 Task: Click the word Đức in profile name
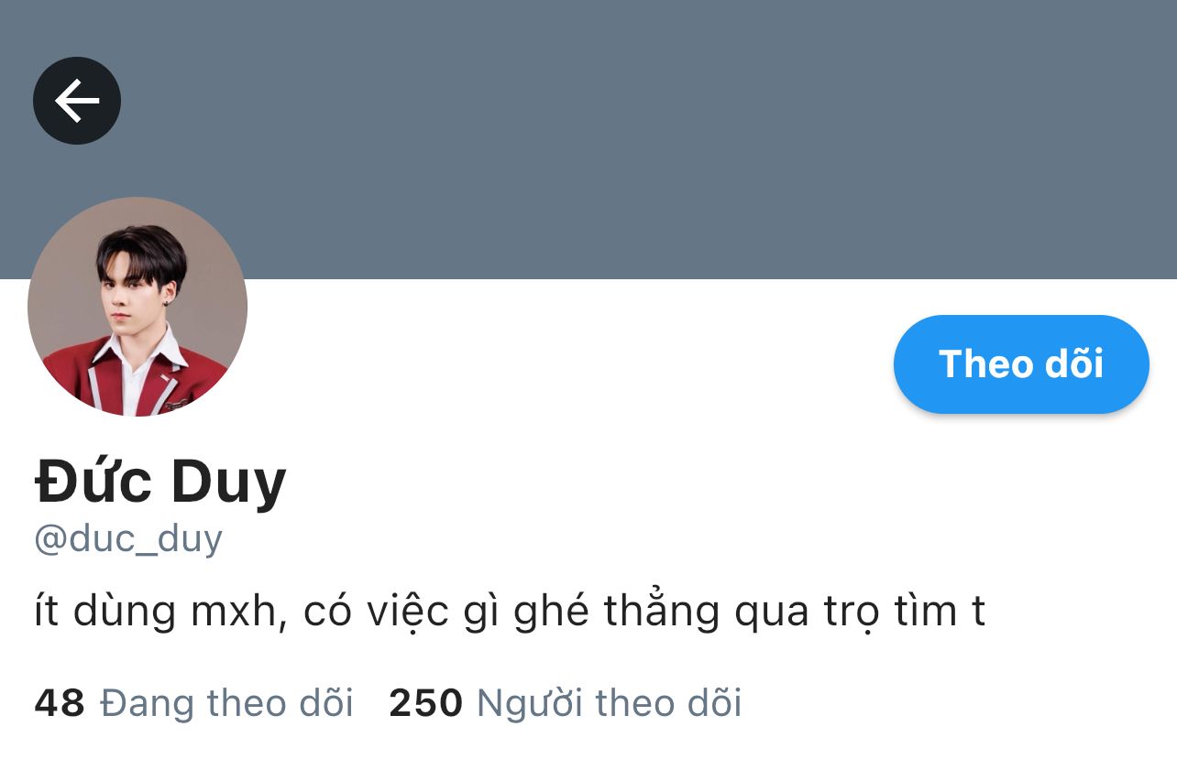[x=93, y=481]
